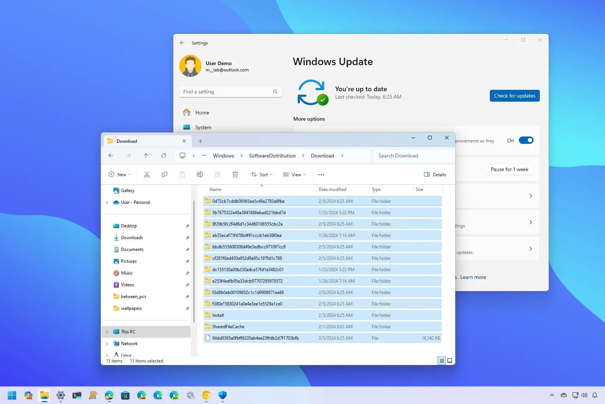
Task: Click the Learn more link in Settings
Action: pyautogui.click(x=473, y=277)
